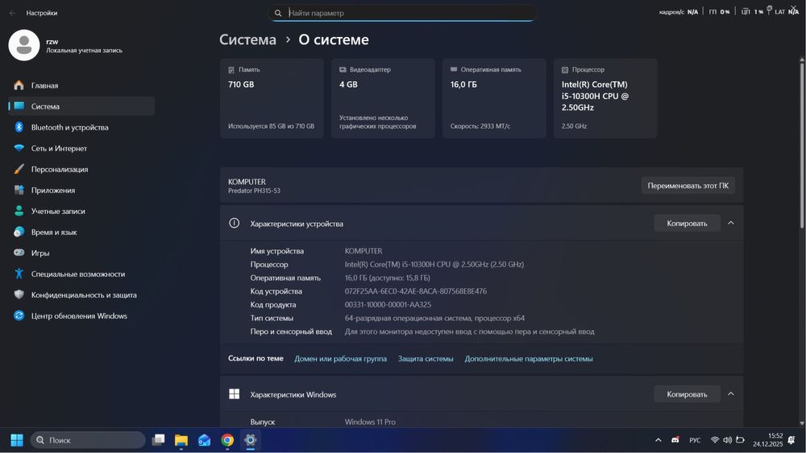Click Система in the breadcrumb

(247, 40)
